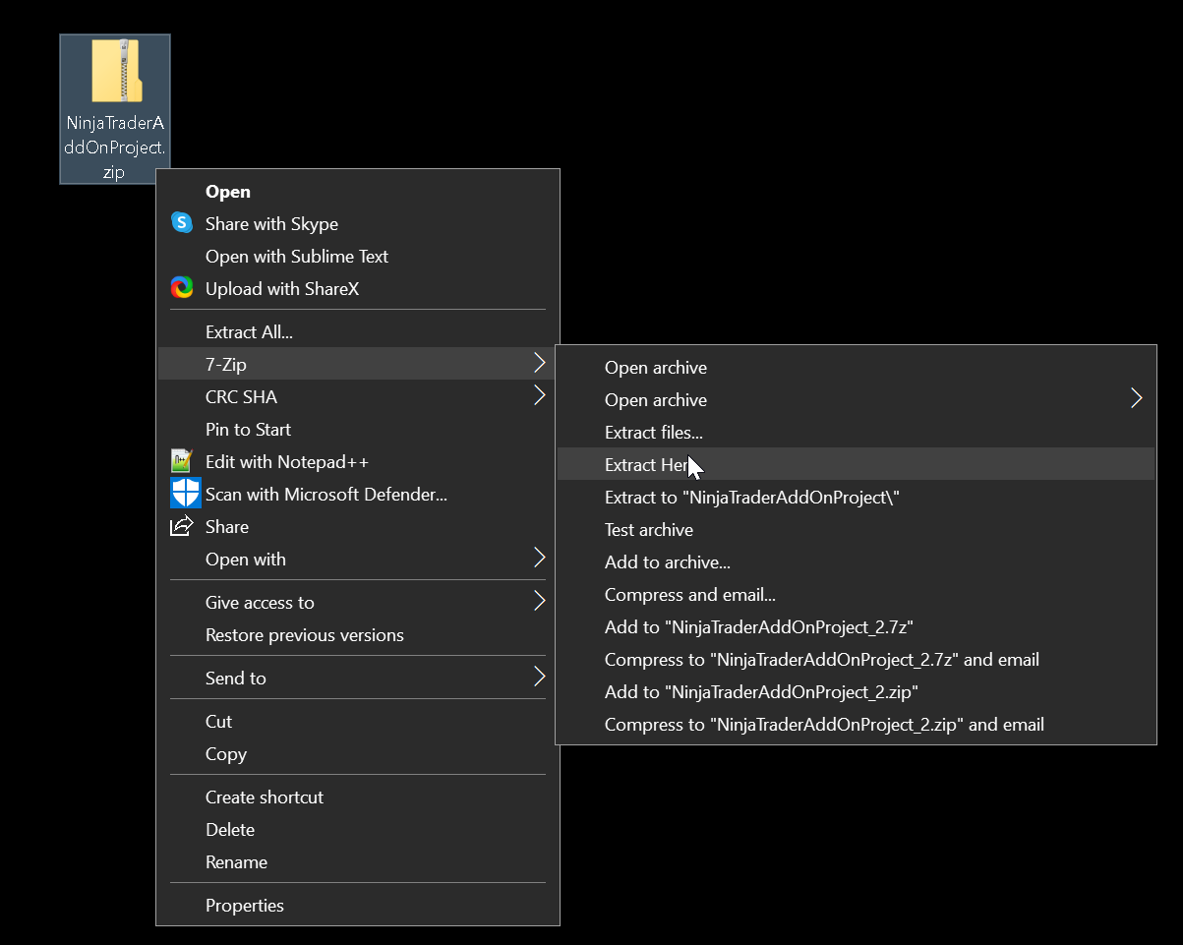Viewport: 1183px width, 945px height.
Task: Expand the Send to submenu arrow
Action: coord(539,678)
